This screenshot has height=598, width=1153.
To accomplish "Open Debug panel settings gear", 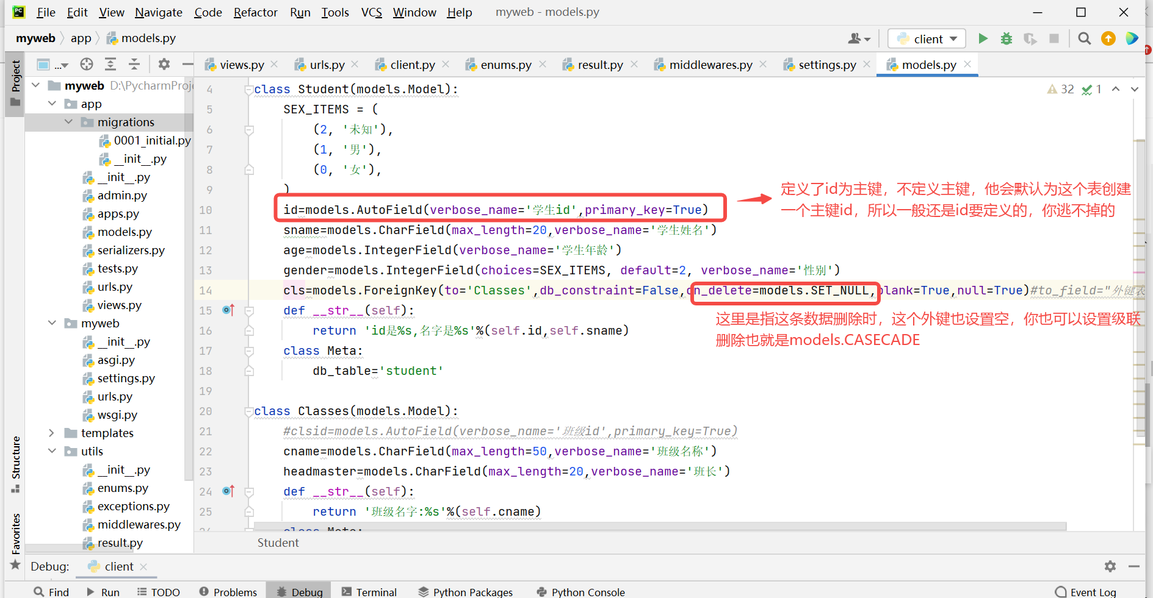I will [1110, 566].
